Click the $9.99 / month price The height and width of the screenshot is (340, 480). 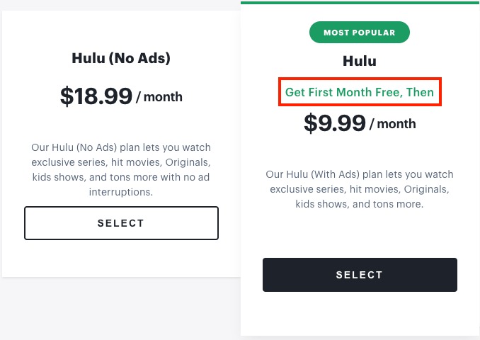point(360,123)
